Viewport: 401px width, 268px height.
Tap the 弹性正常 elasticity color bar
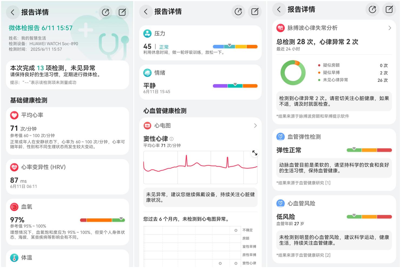(x=369, y=150)
